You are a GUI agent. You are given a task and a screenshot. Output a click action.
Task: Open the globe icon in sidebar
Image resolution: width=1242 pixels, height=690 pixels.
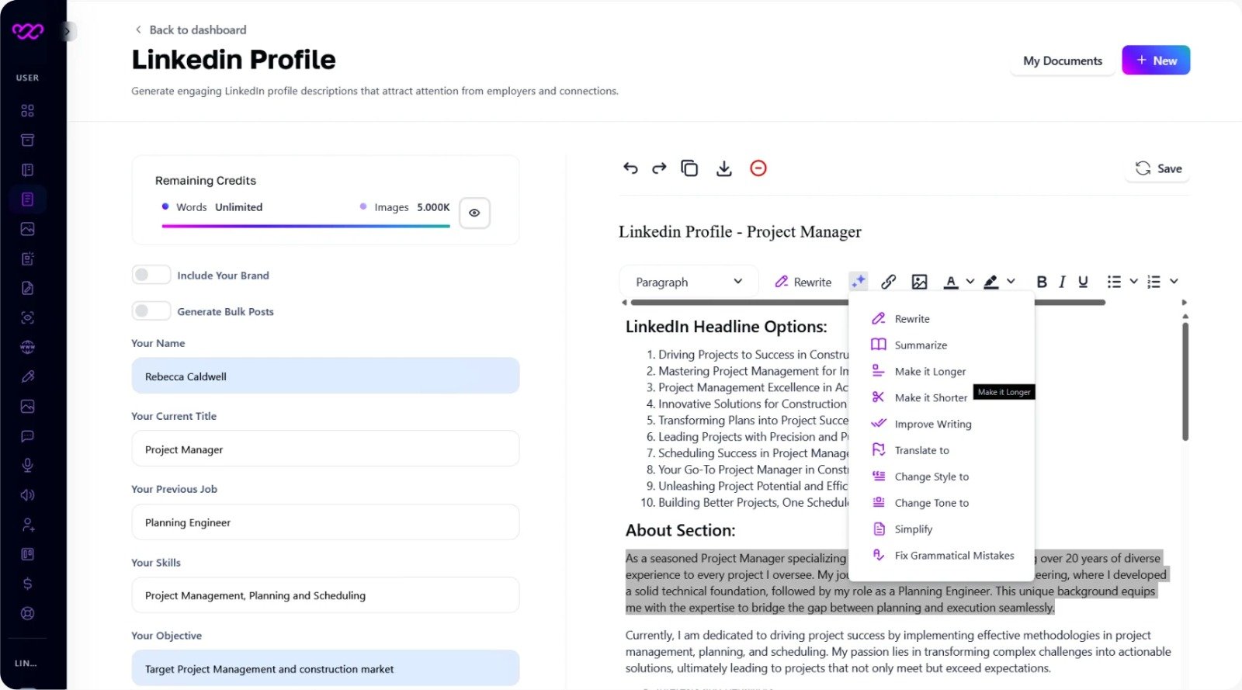pos(27,347)
